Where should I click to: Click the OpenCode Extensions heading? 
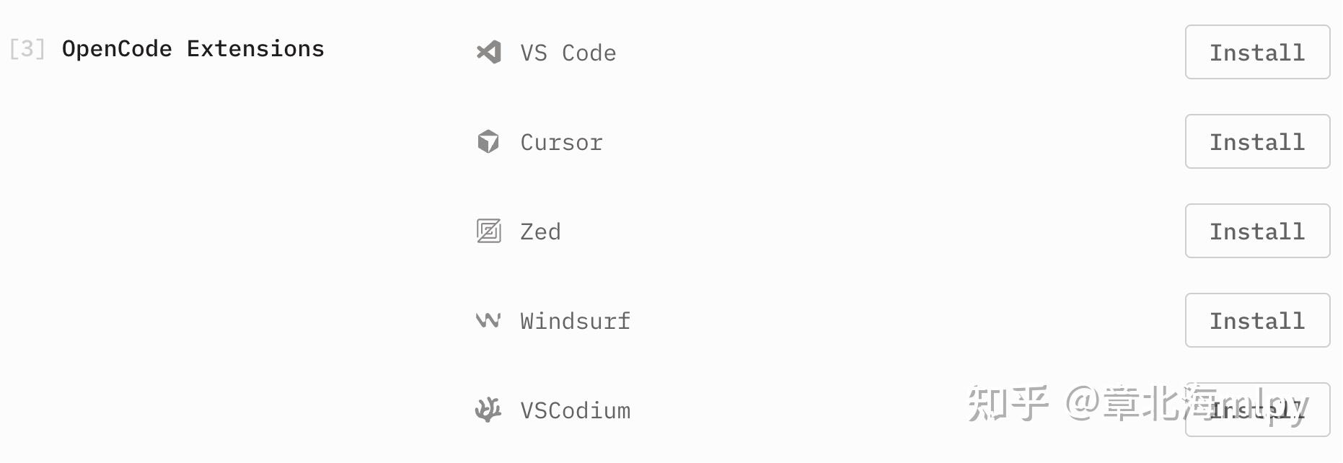194,48
